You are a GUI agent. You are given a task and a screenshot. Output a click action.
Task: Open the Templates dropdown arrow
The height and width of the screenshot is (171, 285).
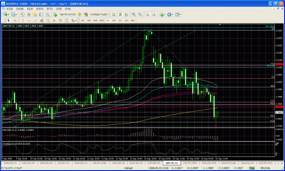pyautogui.click(x=180, y=14)
